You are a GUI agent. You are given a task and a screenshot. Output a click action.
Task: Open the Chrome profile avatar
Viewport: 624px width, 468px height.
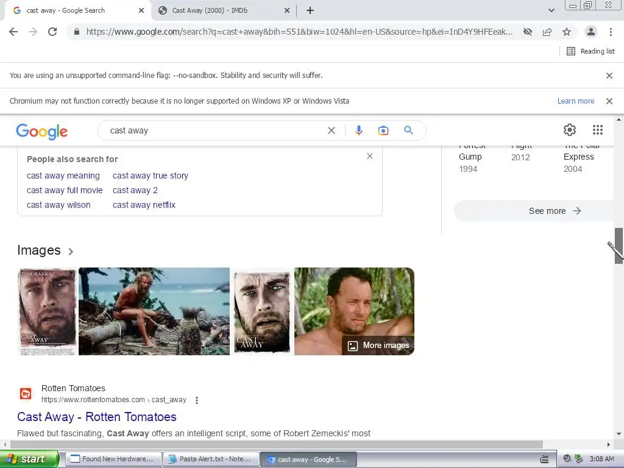[591, 32]
